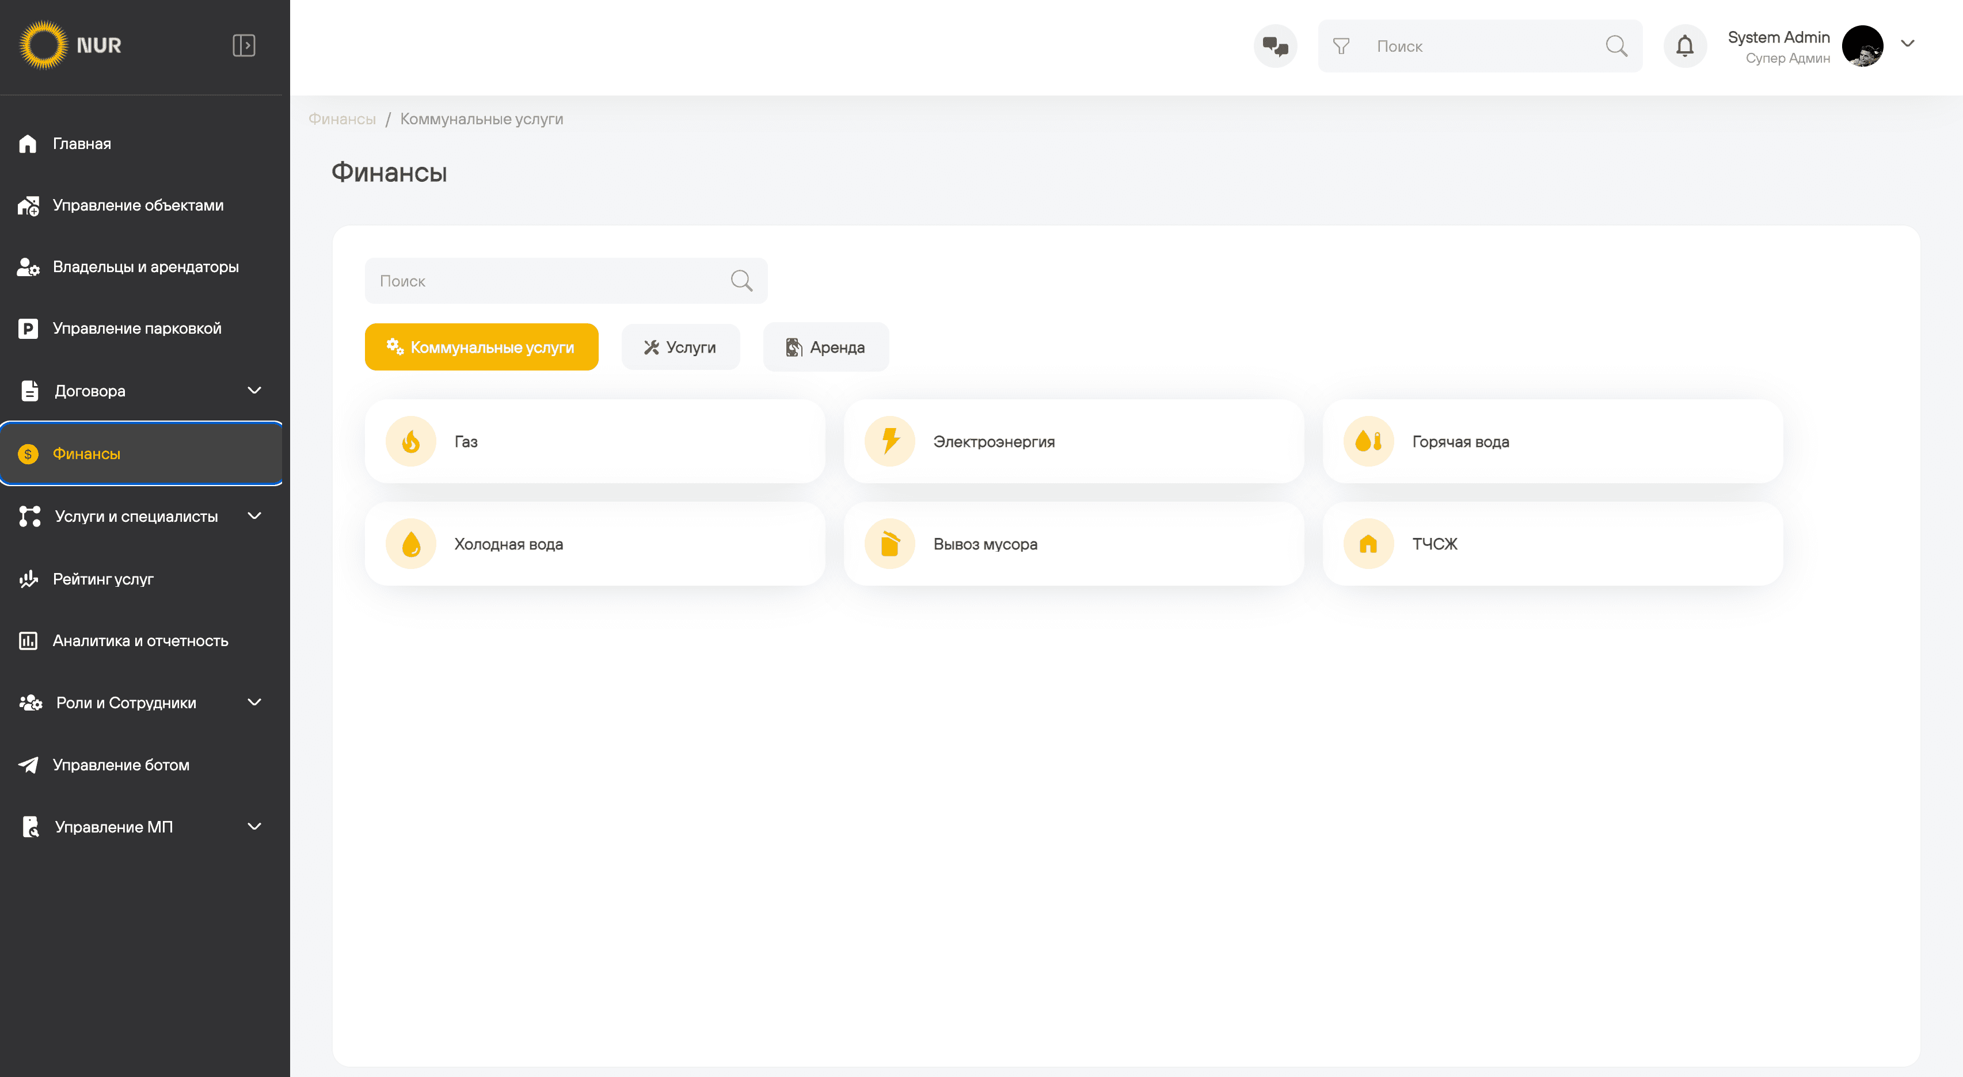Open the chat messages icon in the header

click(1275, 47)
